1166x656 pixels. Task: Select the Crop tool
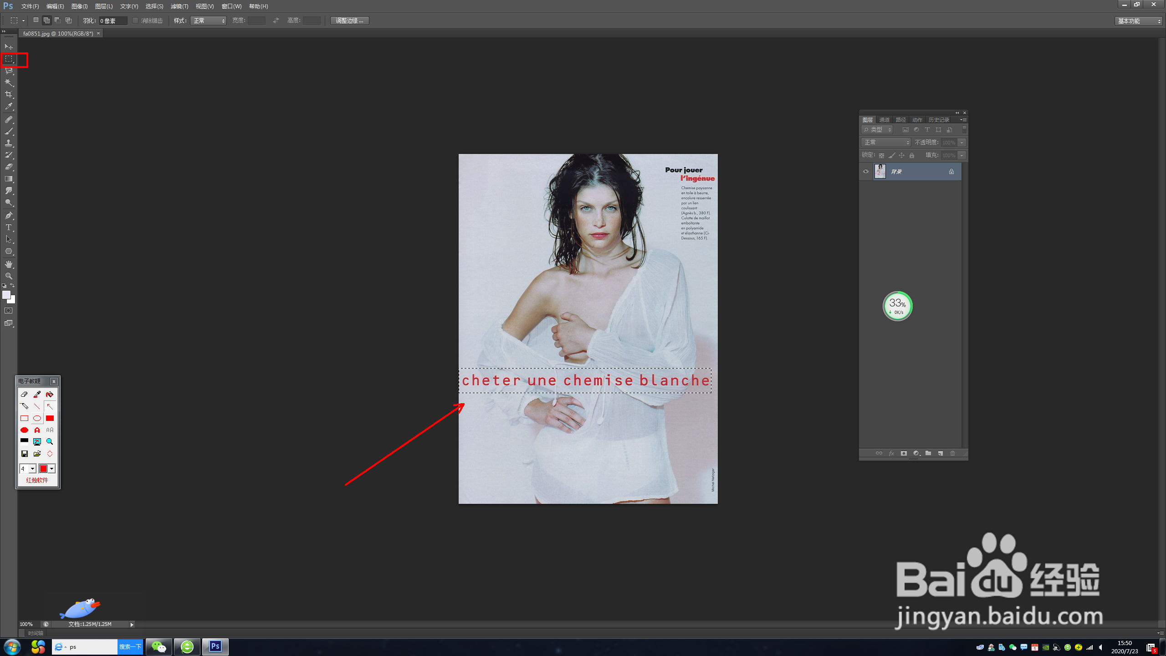[x=9, y=94]
